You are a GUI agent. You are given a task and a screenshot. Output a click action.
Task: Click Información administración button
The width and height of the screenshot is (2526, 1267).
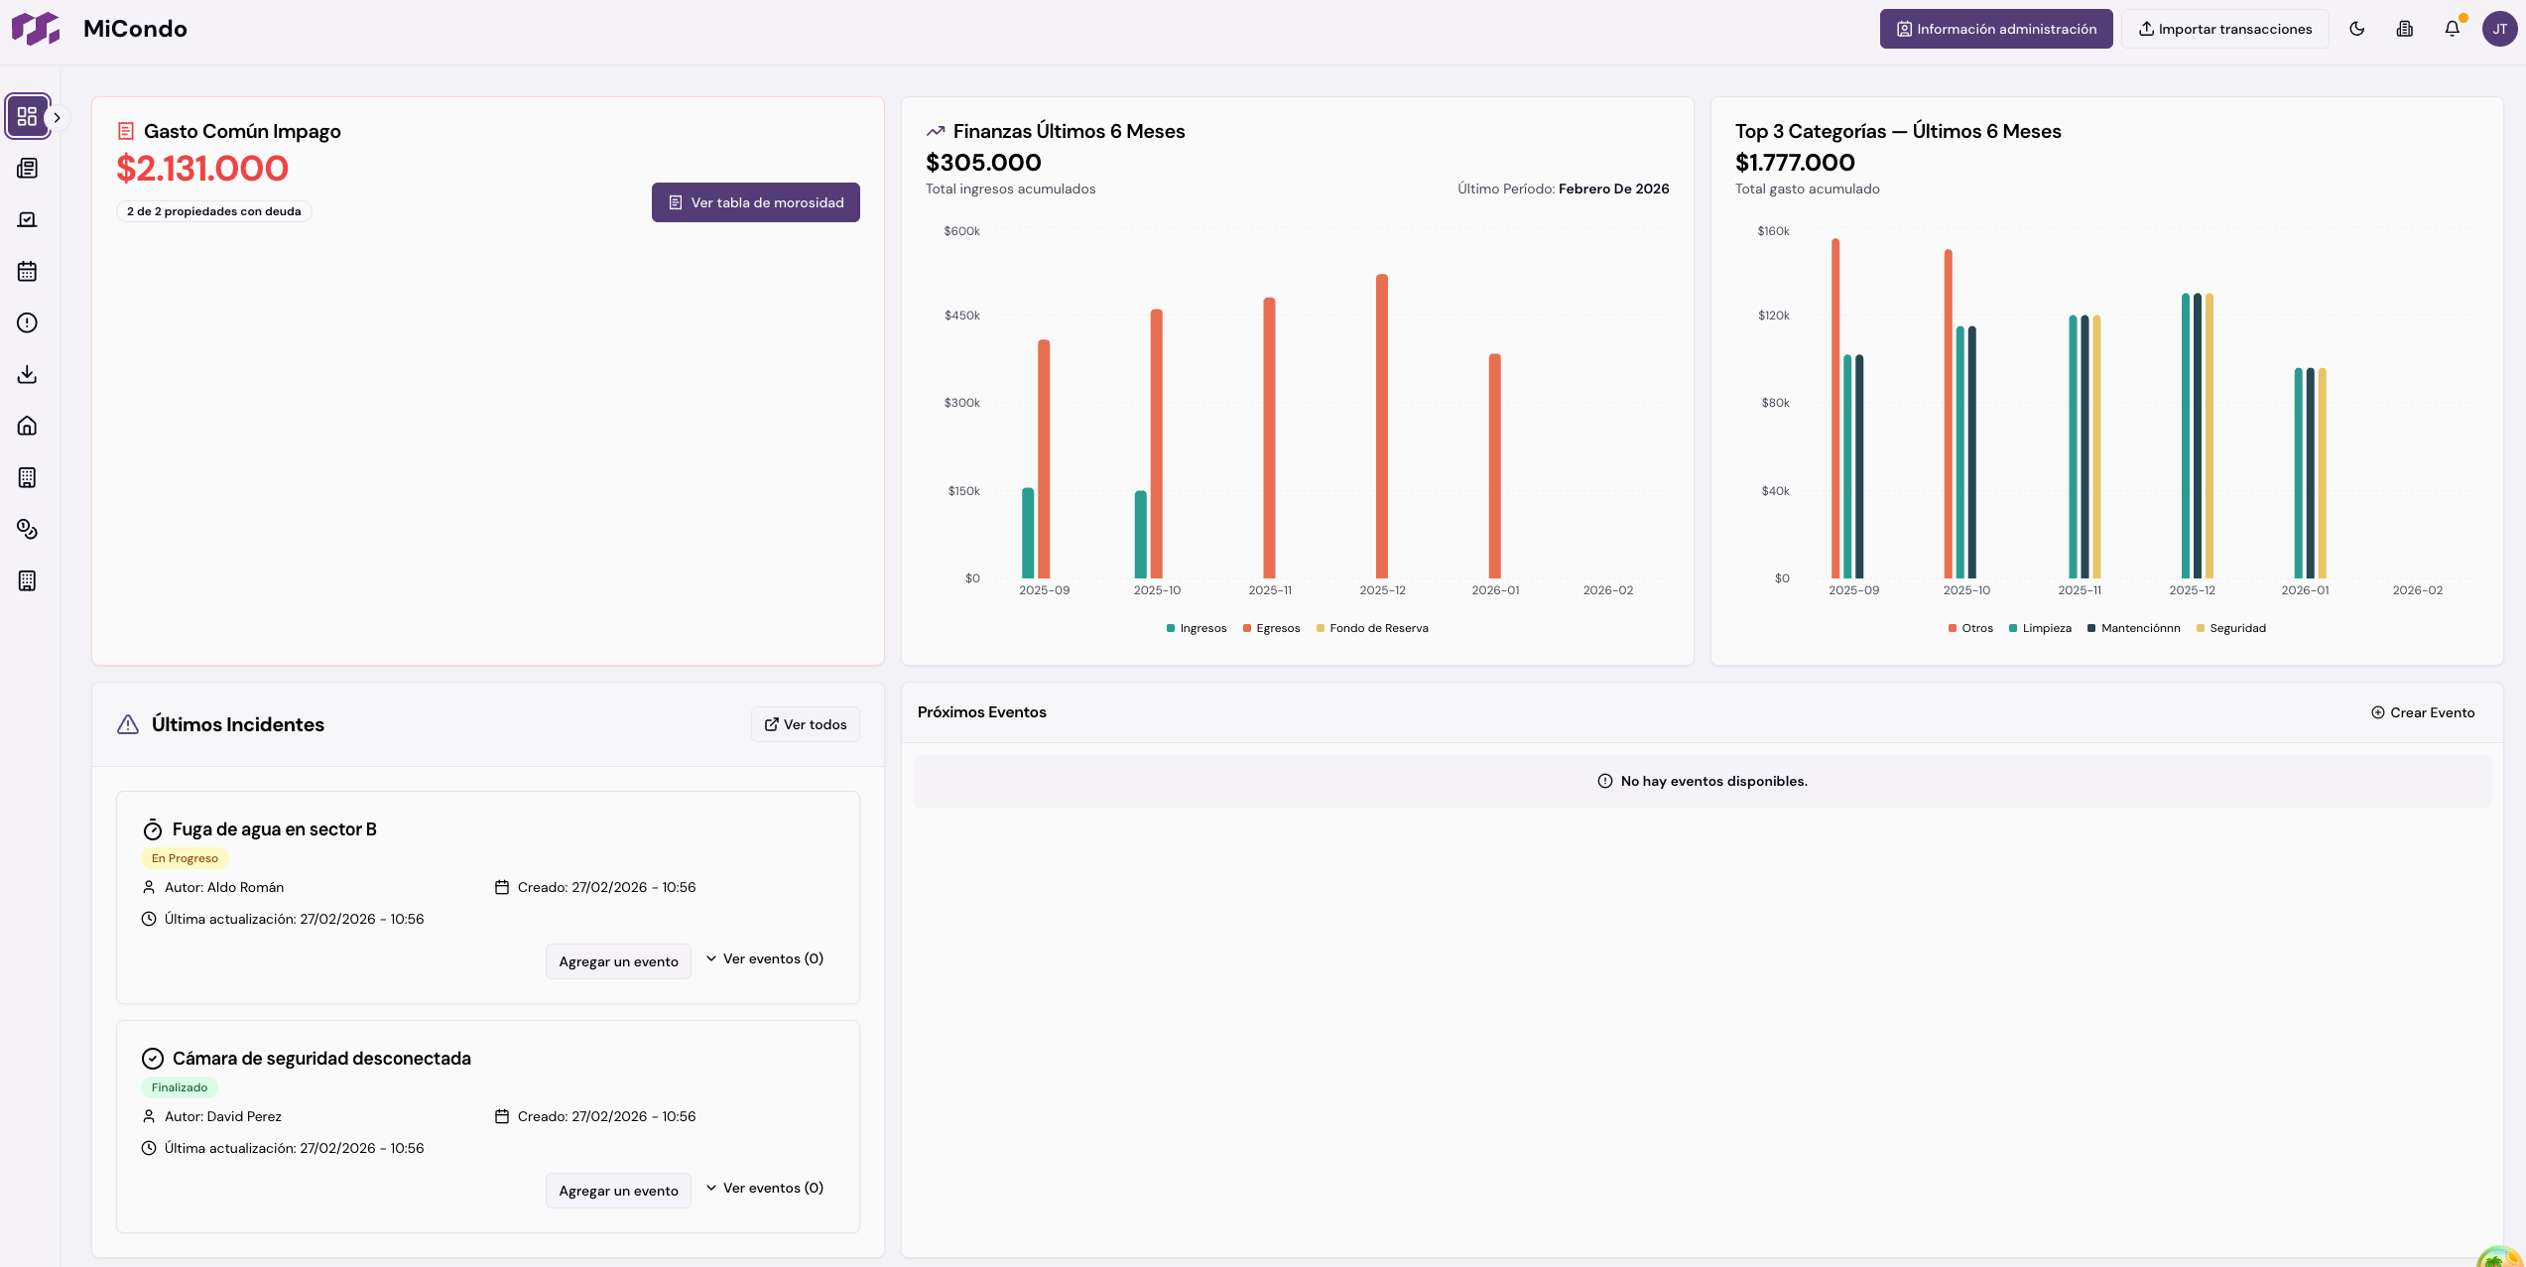coord(1995,29)
